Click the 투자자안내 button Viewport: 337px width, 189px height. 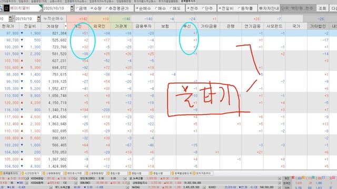[269, 8]
